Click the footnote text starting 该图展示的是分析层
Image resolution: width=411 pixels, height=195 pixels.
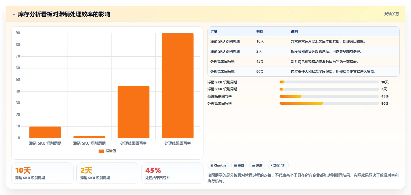(x=303, y=178)
